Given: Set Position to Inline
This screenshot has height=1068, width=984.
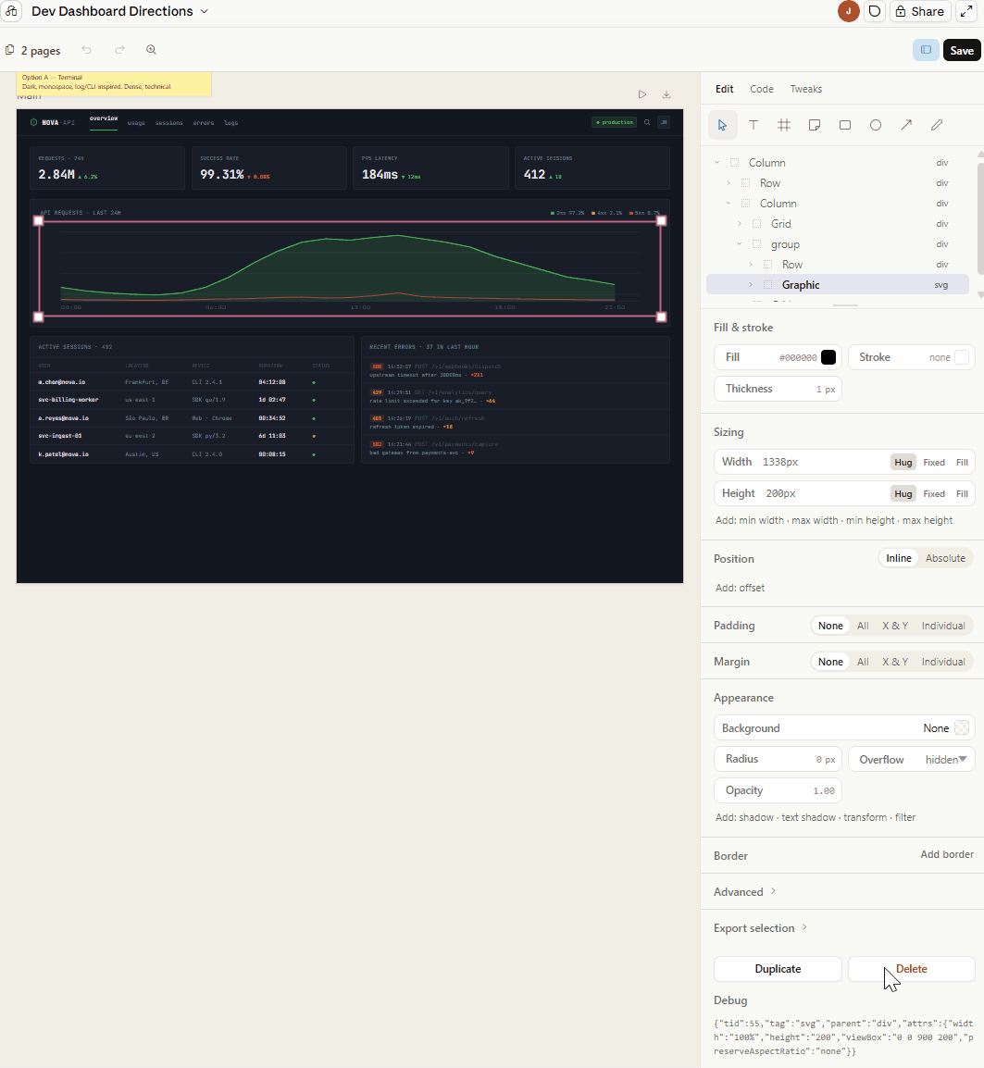Looking at the screenshot, I should point(898,558).
